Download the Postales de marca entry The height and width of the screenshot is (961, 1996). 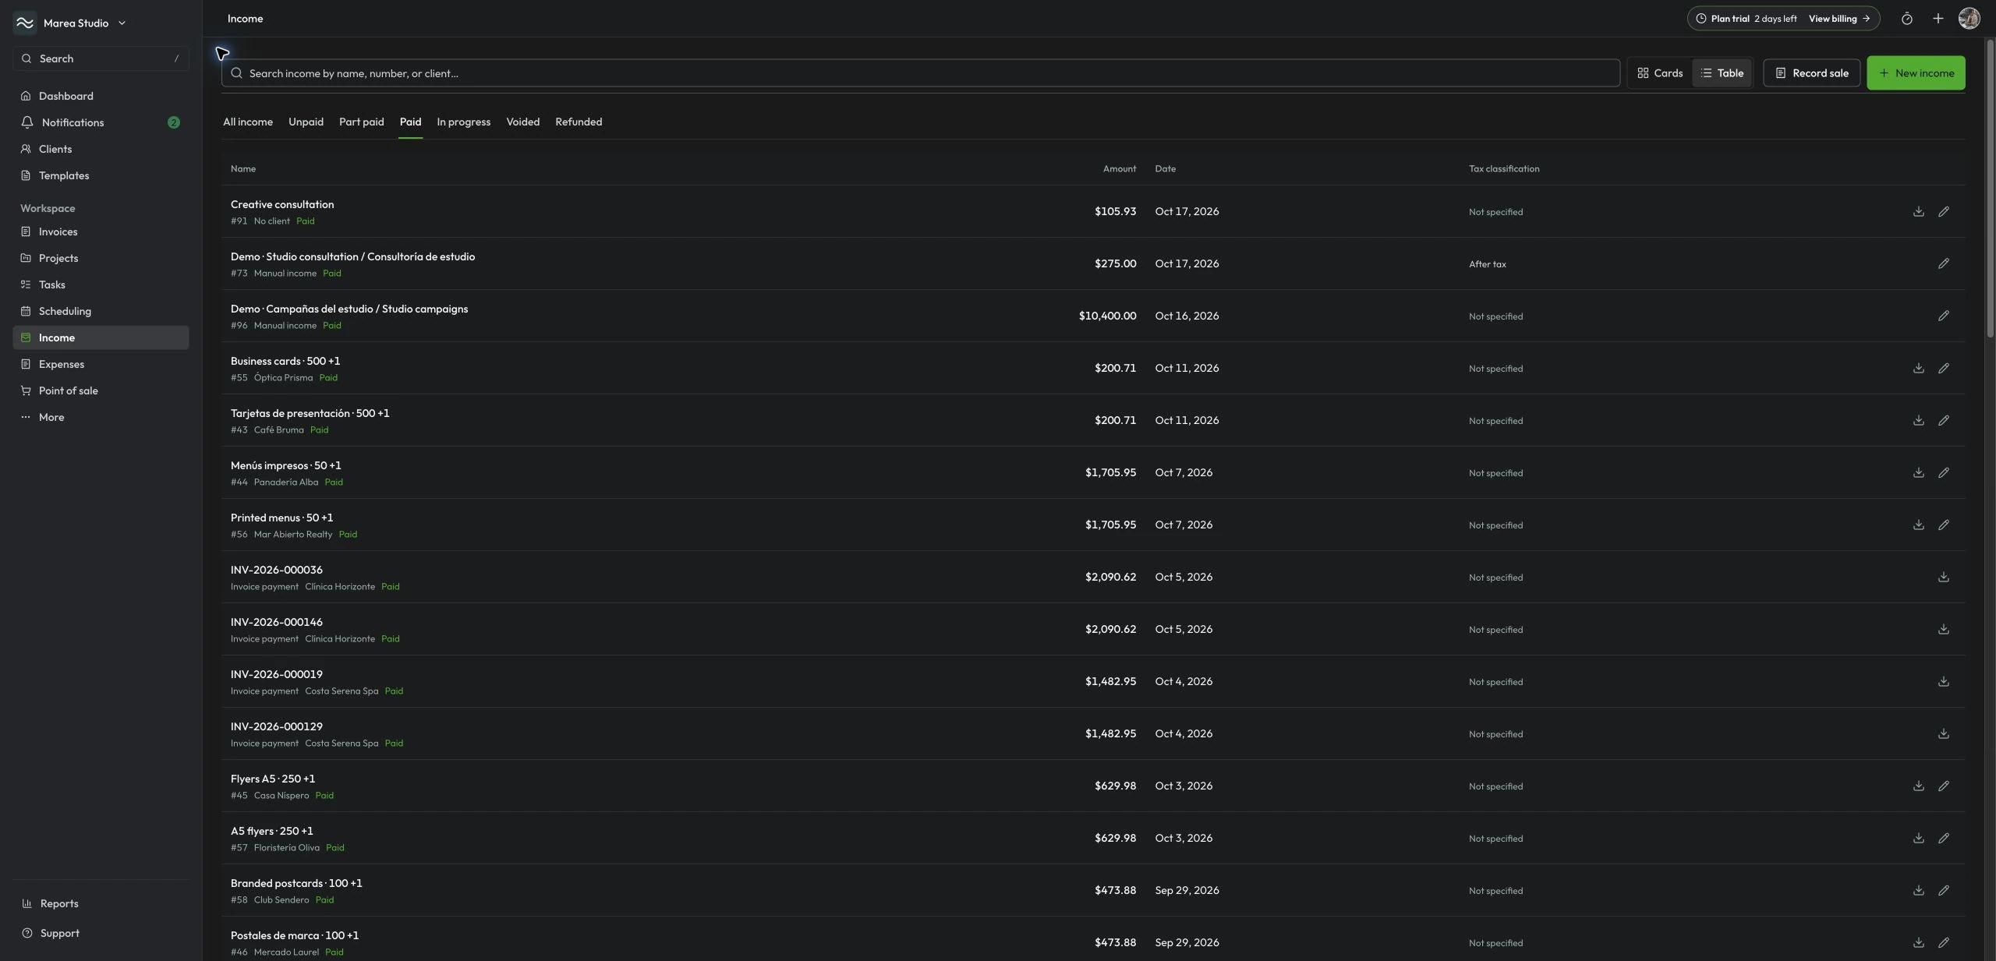[1918, 942]
